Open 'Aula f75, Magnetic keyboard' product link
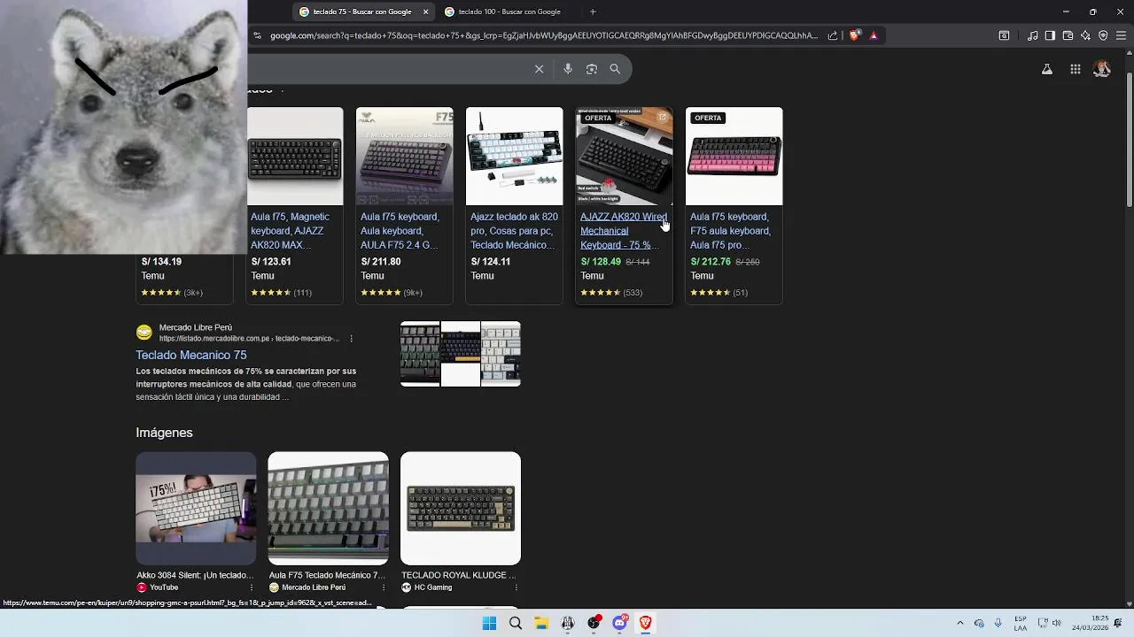This screenshot has height=637, width=1134. (291, 231)
